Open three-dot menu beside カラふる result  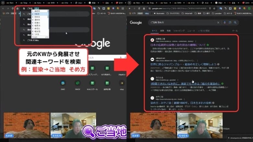pos(178,80)
